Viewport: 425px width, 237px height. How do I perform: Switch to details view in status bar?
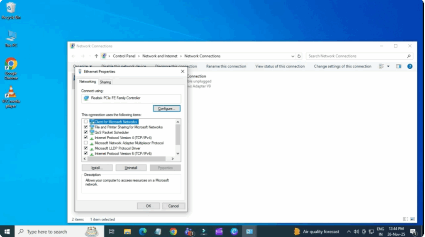tap(405, 219)
